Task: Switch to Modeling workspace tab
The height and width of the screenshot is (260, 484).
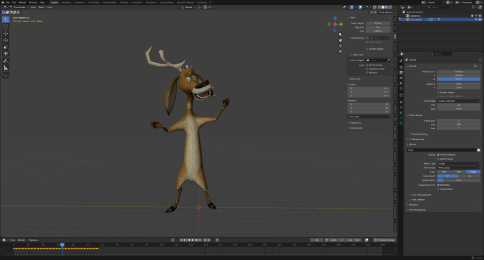Action: (x=66, y=2)
